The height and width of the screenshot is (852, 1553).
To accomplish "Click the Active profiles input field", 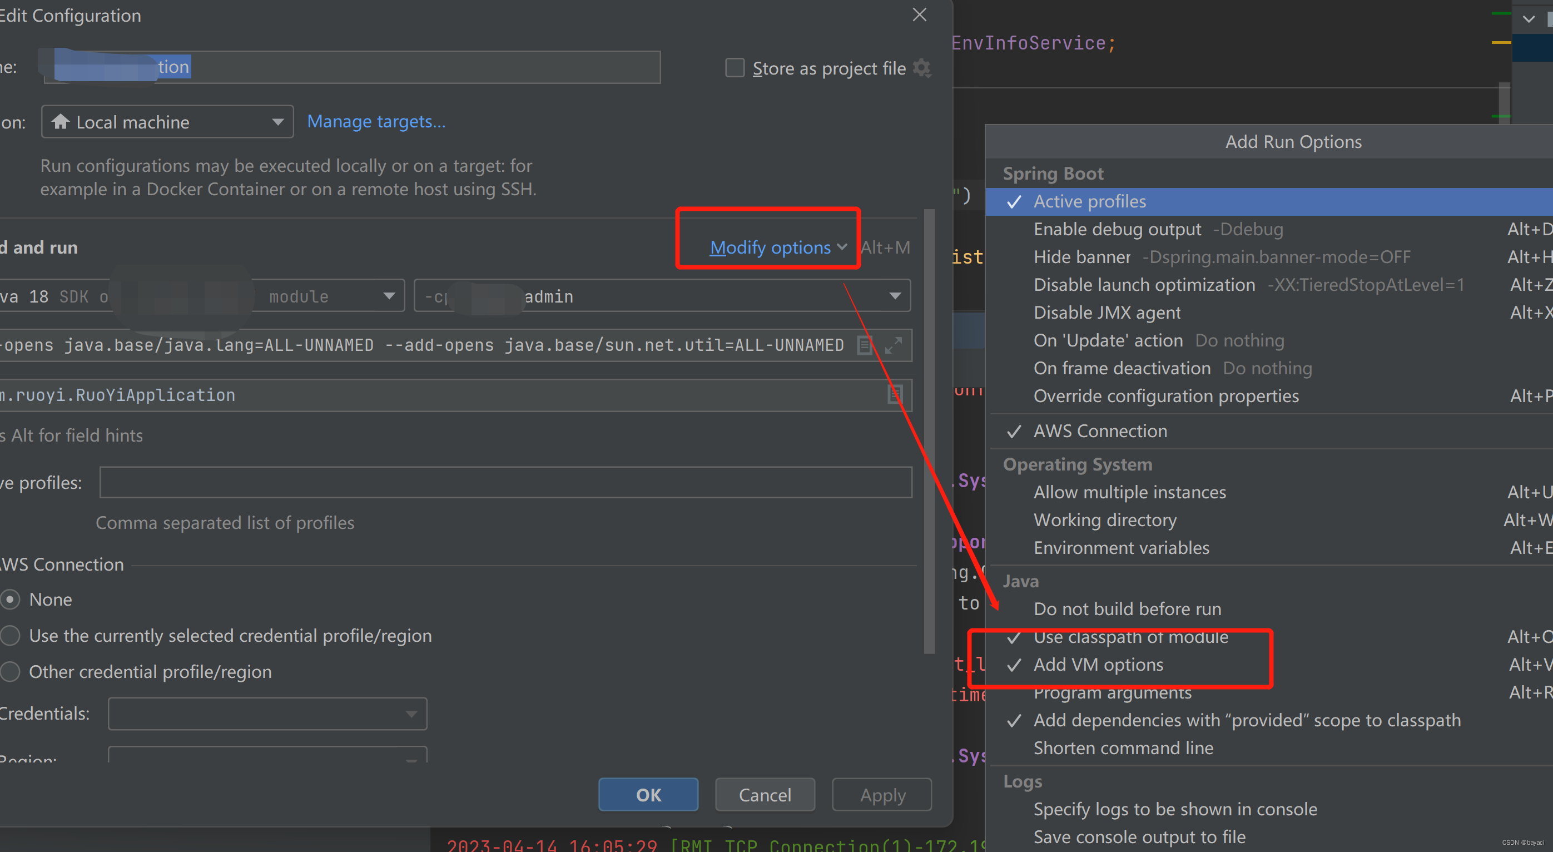I will (505, 482).
